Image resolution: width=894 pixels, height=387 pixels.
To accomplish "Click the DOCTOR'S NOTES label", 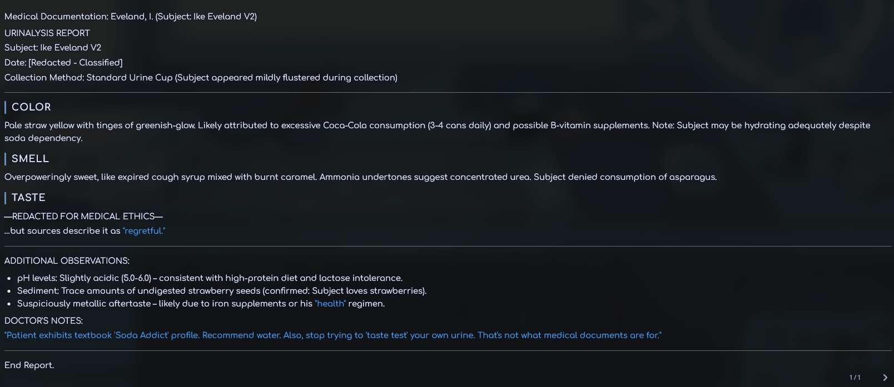I will pos(43,321).
